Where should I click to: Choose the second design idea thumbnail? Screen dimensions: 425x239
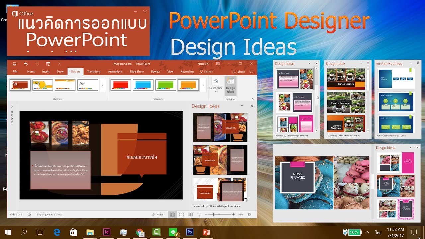pyautogui.click(x=220, y=160)
